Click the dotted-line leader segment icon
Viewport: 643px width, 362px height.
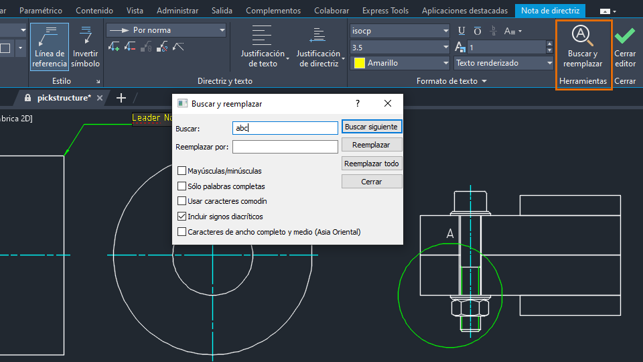pyautogui.click(x=178, y=47)
